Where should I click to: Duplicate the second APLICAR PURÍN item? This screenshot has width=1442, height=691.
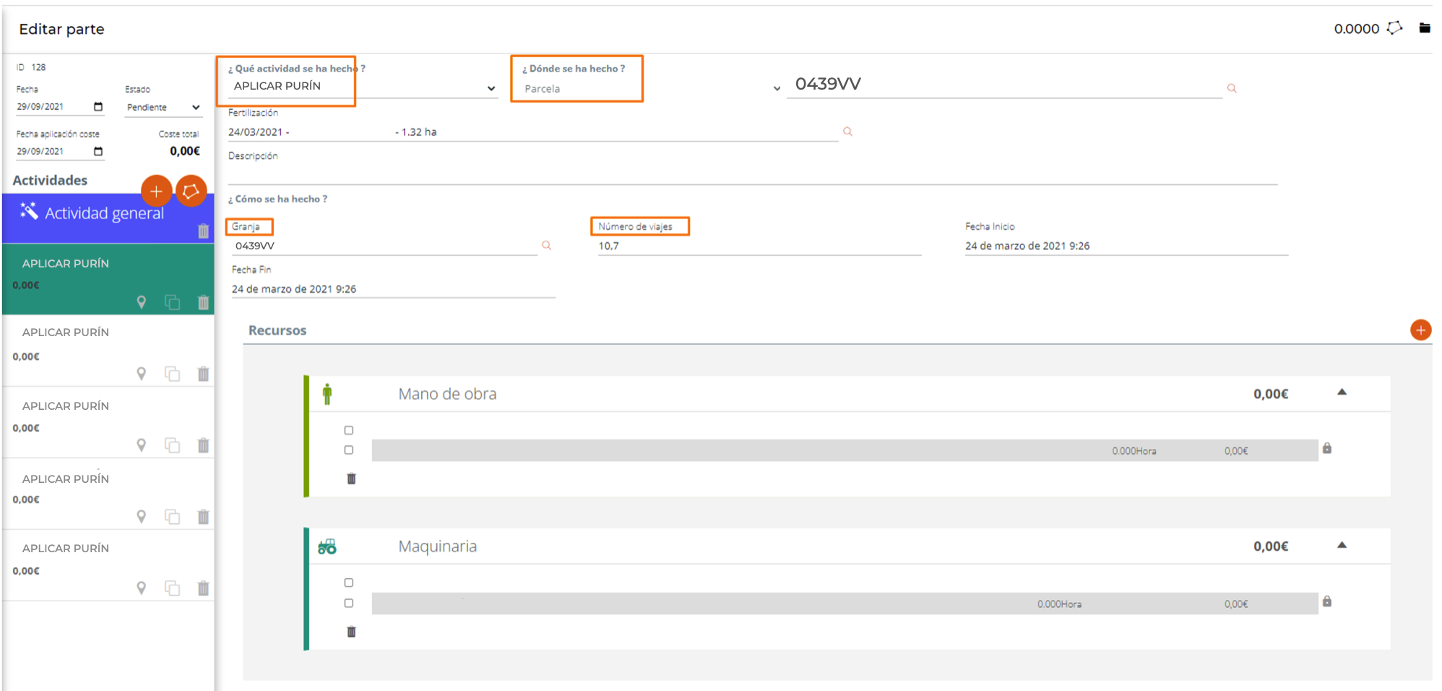point(172,374)
